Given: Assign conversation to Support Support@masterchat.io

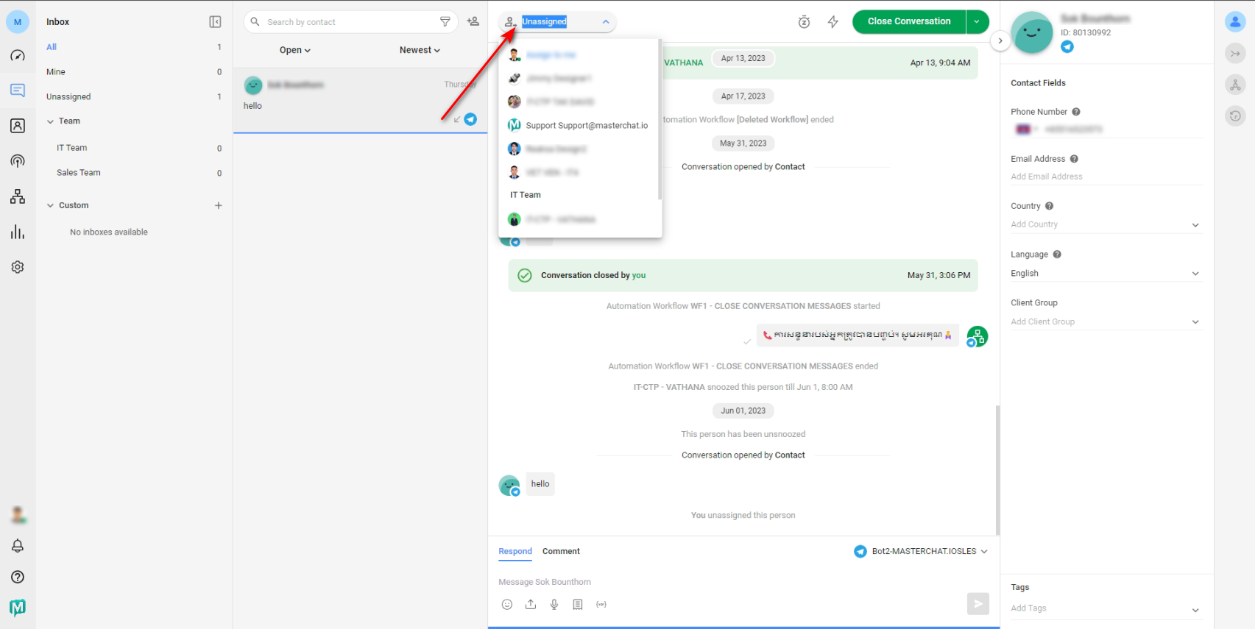Looking at the screenshot, I should coord(578,126).
